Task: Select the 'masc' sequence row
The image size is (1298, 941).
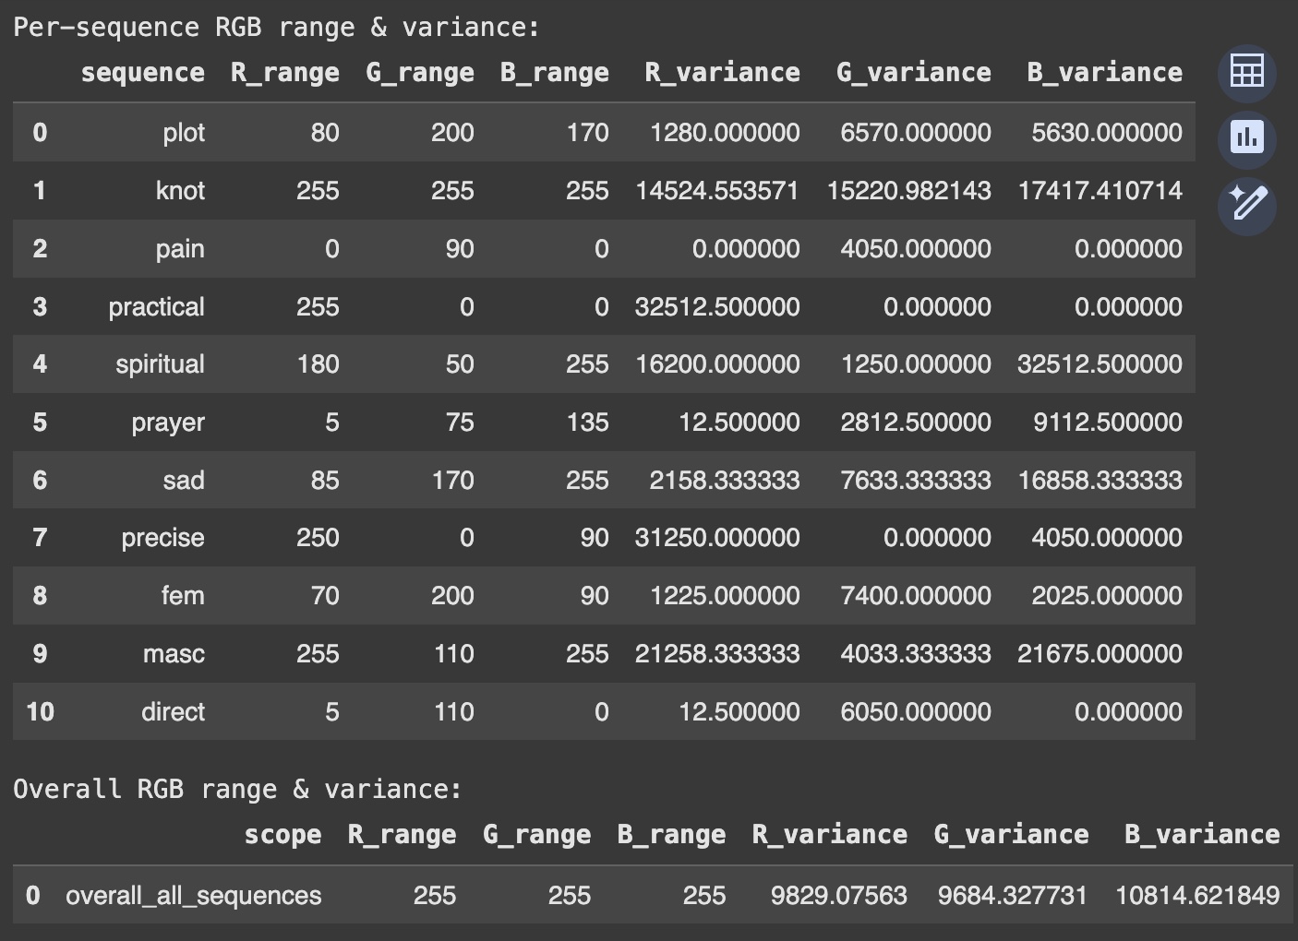Action: coord(174,653)
